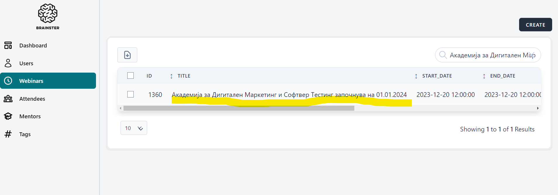Click the Dashboard layout icon
Image resolution: width=558 pixels, height=195 pixels.
click(8, 45)
